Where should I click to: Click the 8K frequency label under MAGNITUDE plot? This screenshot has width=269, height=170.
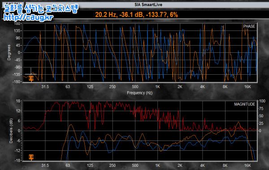point(225,166)
